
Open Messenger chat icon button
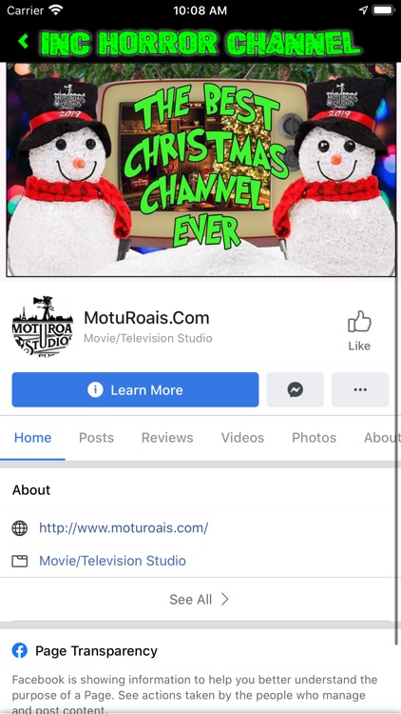pos(296,389)
